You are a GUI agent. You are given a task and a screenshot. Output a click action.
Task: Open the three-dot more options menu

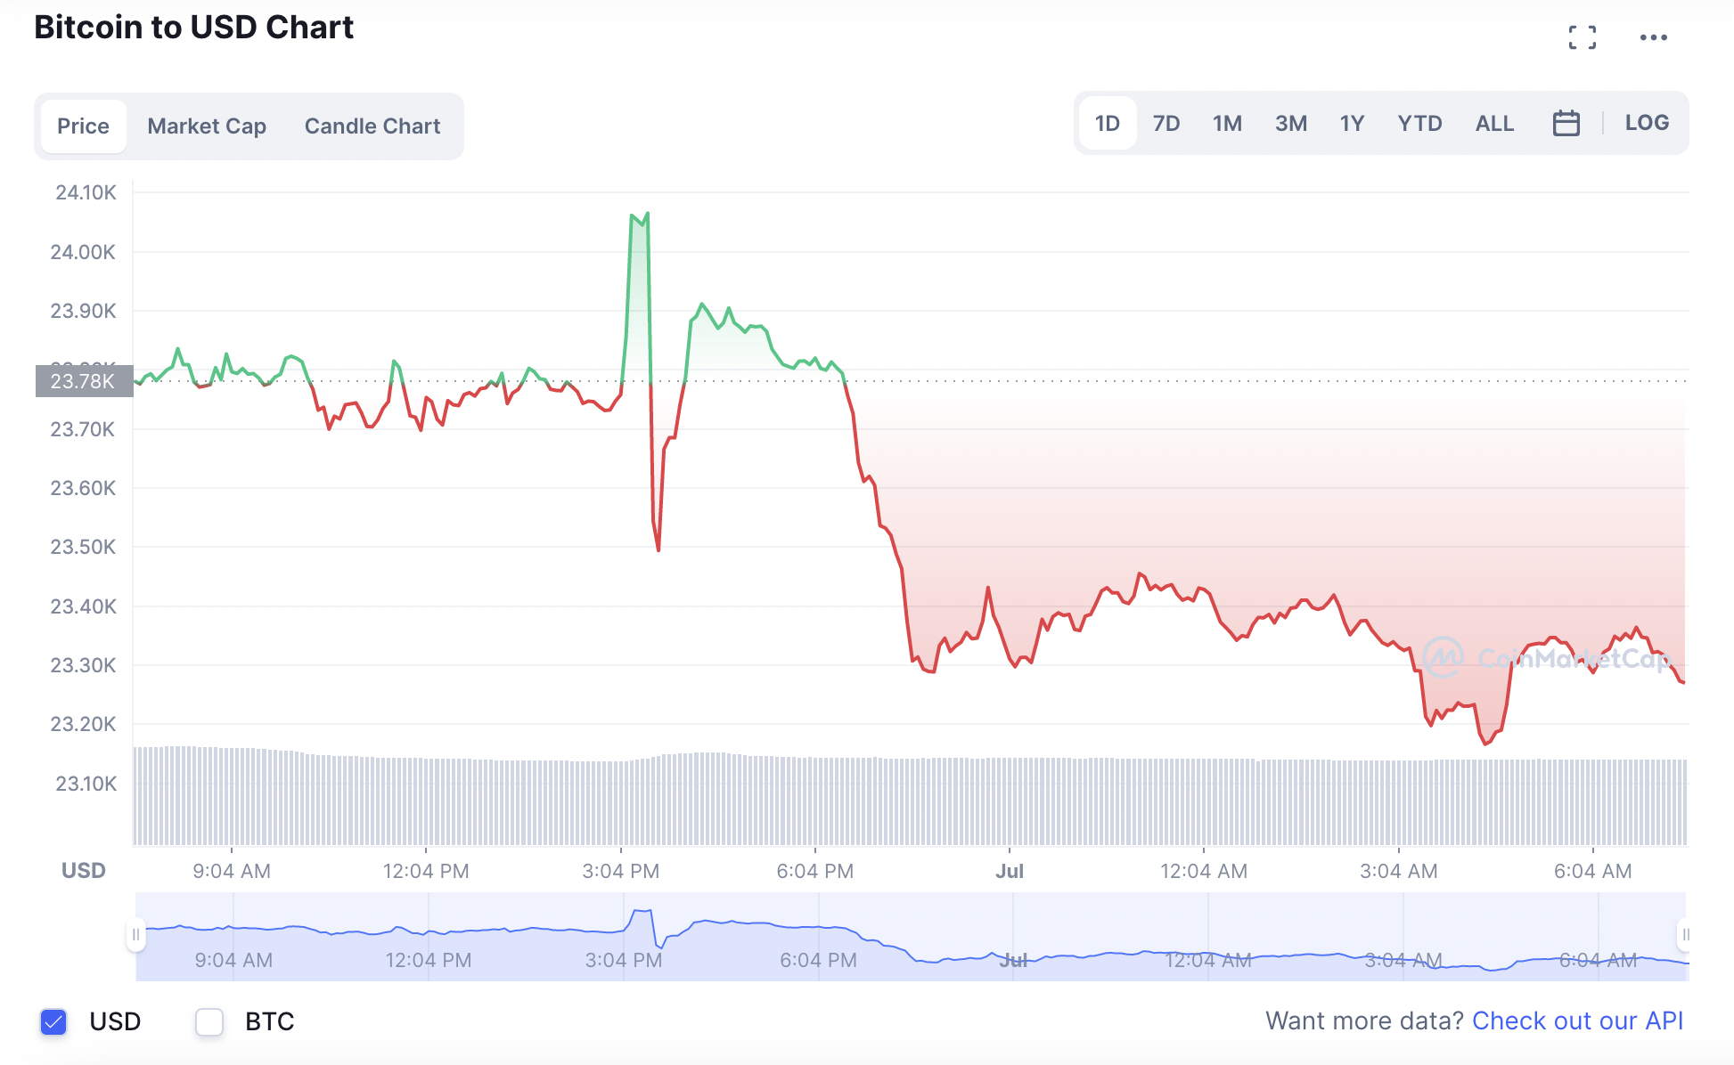pyautogui.click(x=1653, y=37)
